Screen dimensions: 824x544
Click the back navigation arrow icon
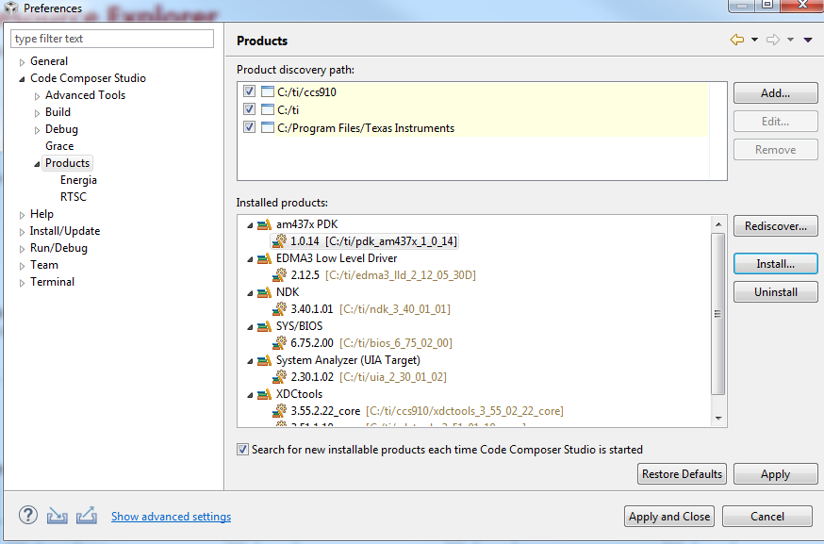(x=736, y=40)
